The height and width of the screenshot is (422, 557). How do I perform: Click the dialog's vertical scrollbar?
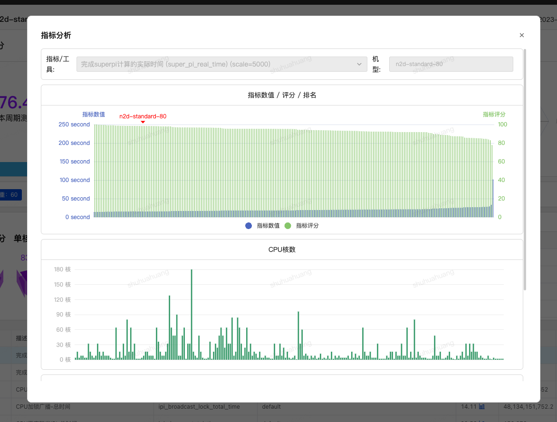pyautogui.click(x=525, y=169)
